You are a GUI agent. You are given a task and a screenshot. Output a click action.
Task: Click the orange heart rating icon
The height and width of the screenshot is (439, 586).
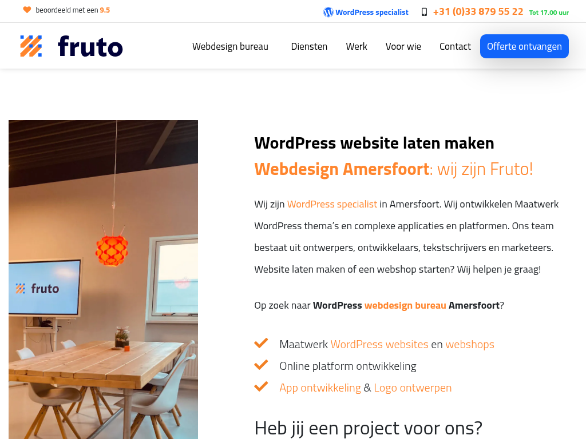(x=27, y=10)
